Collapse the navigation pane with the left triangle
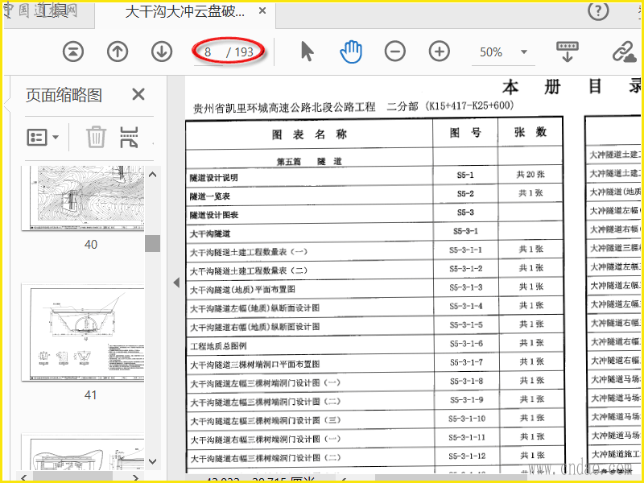The height and width of the screenshot is (483, 644). click(176, 283)
